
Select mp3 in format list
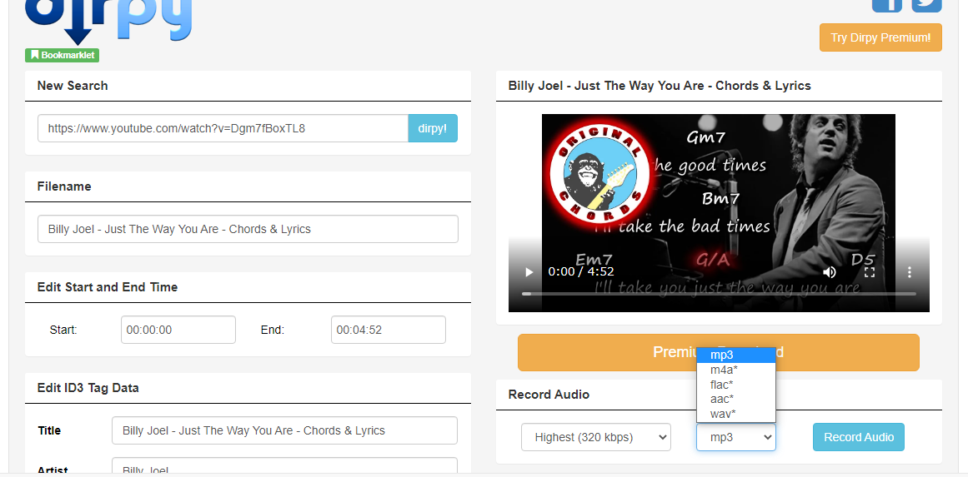click(x=736, y=355)
